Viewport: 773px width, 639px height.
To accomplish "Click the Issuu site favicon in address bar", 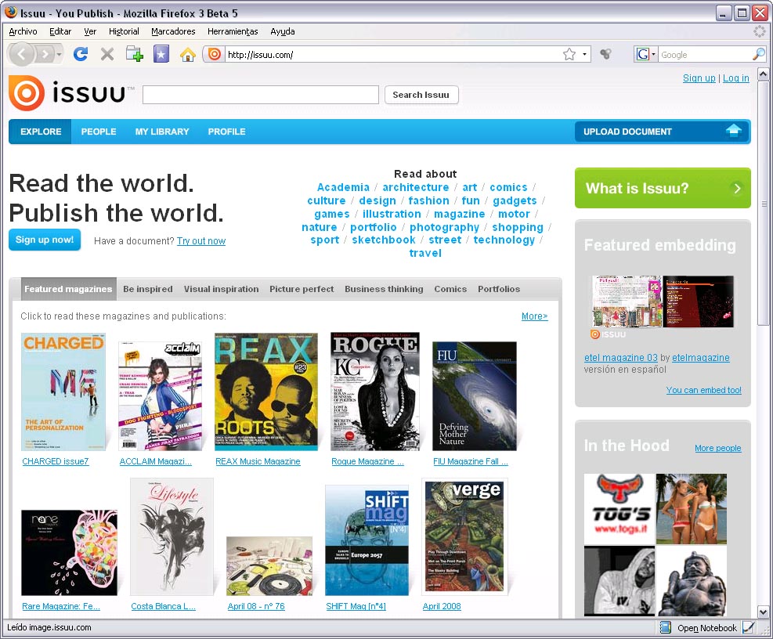I will coord(215,54).
